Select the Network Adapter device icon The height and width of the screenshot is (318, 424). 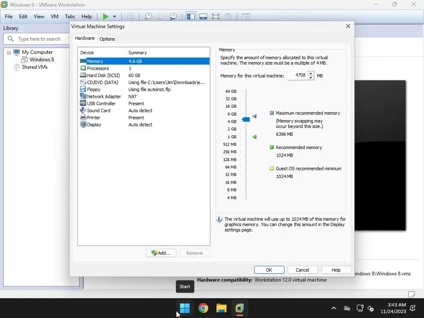tap(83, 96)
